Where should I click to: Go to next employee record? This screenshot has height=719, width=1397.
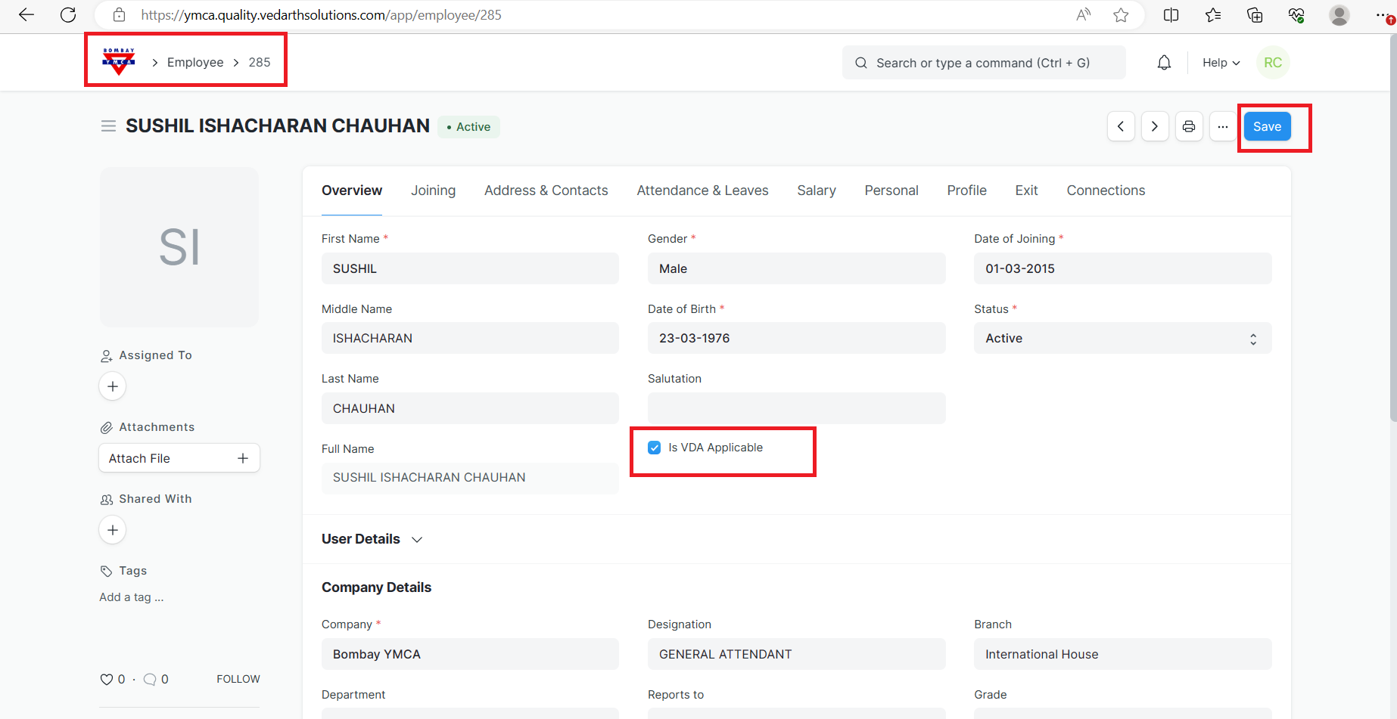[x=1155, y=126]
